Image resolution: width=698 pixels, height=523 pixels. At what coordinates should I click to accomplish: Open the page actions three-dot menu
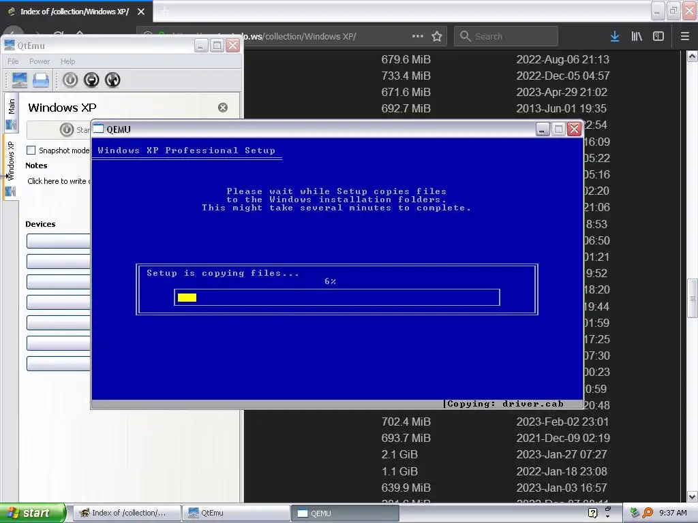coord(418,37)
